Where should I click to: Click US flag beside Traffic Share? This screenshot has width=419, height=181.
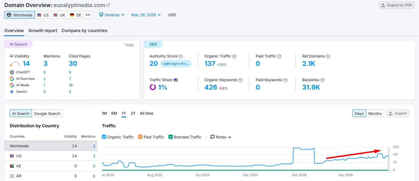tap(176, 80)
